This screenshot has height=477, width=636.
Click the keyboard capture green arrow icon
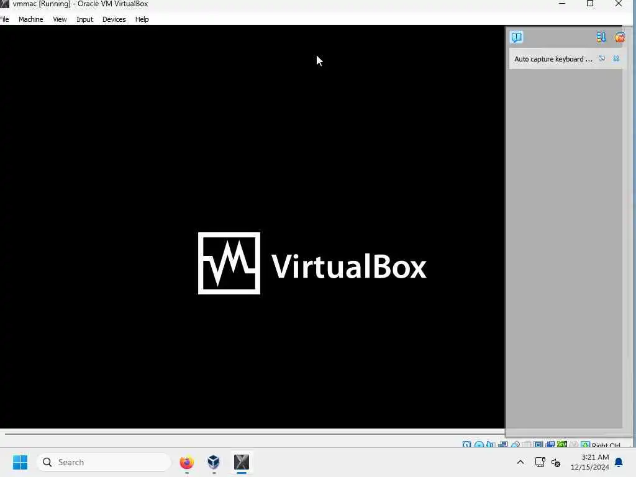(585, 445)
